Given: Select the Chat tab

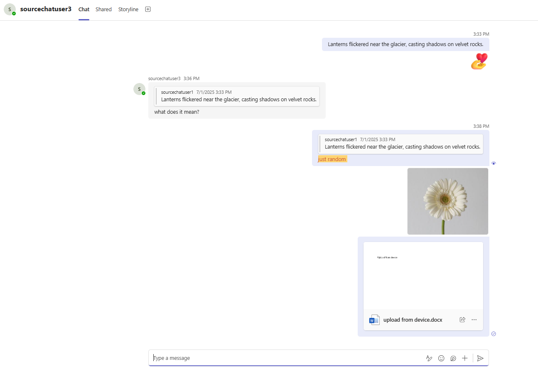Looking at the screenshot, I should pos(84,9).
